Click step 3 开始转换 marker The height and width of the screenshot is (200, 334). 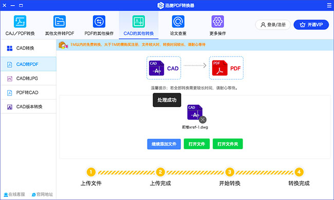(x=230, y=172)
